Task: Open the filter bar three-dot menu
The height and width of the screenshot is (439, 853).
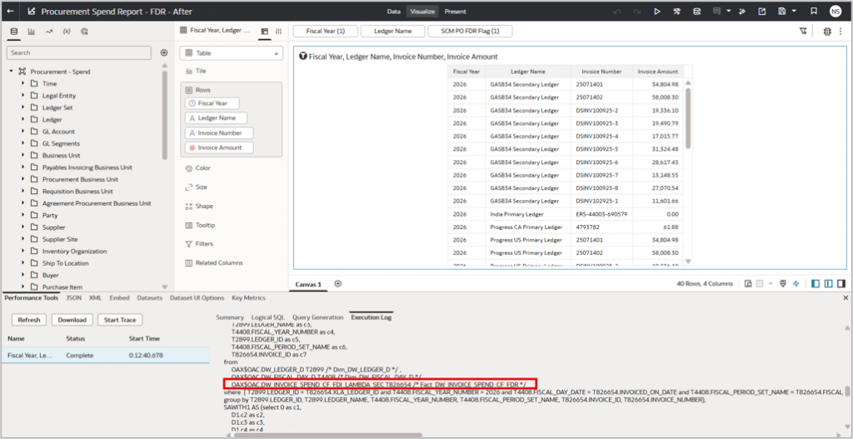Action: [x=841, y=32]
